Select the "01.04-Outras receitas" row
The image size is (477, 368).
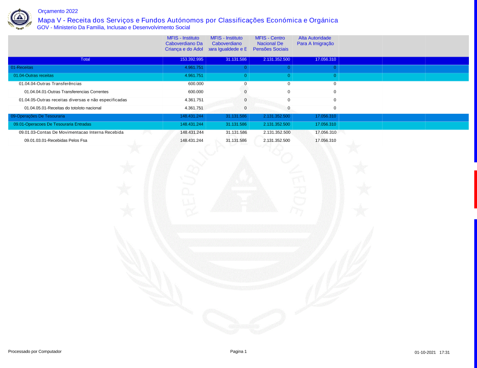coord(33,76)
